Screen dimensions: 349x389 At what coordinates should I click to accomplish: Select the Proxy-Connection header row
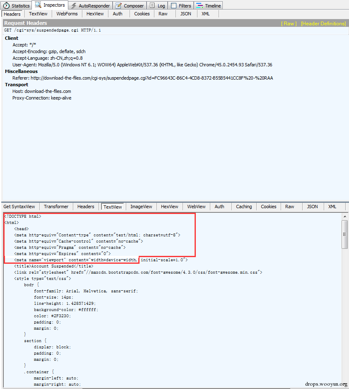pos(42,98)
